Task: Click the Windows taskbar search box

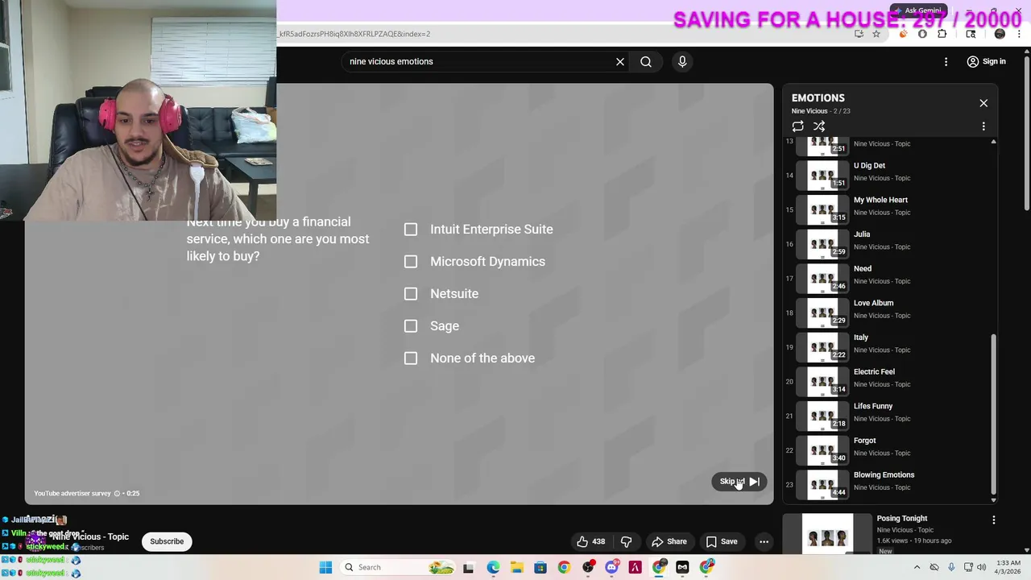Action: tap(397, 567)
